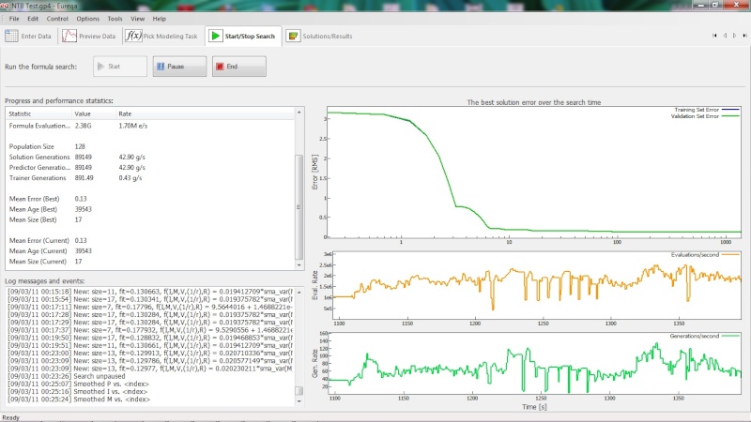
Task: Click the statistics table scrollbar thumb
Action: click(x=299, y=206)
